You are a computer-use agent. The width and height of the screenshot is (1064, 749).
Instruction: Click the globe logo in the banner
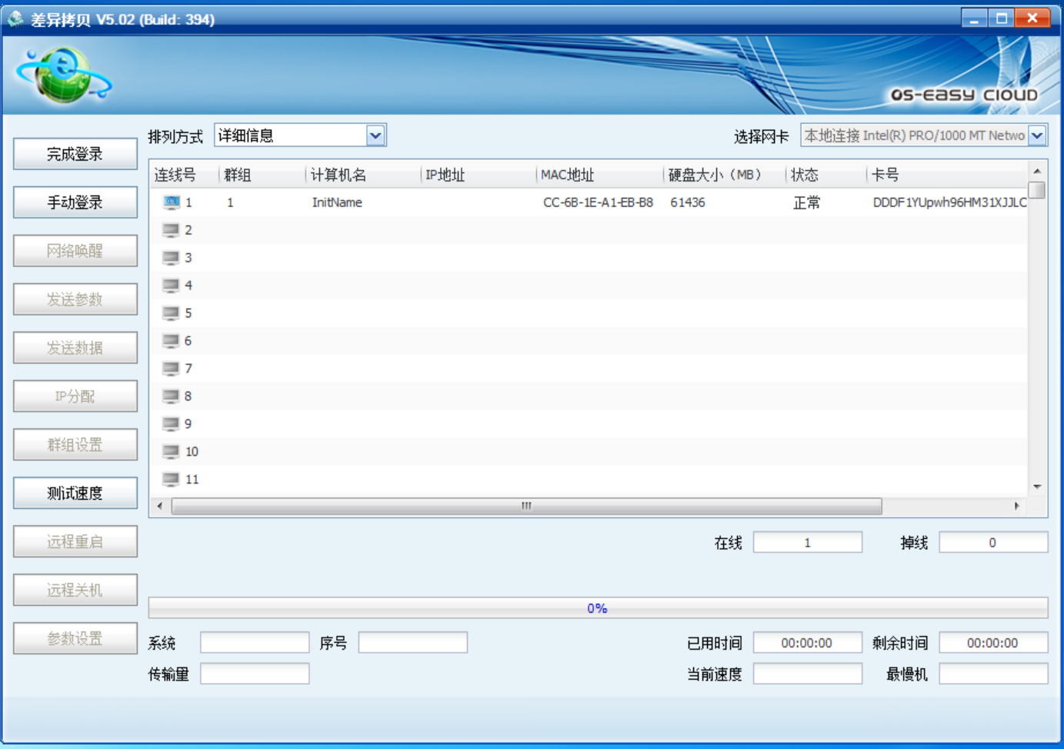(63, 75)
